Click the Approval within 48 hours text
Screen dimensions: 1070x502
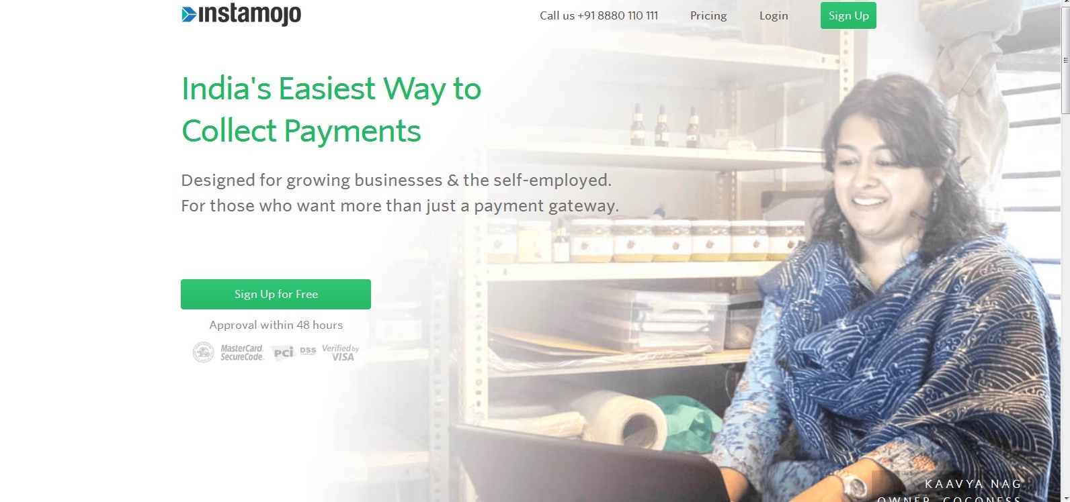pyautogui.click(x=276, y=325)
